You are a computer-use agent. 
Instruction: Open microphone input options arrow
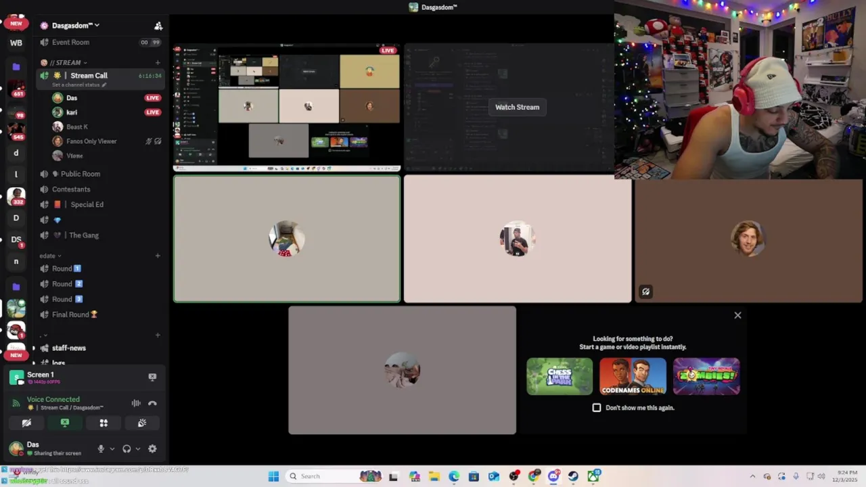[x=112, y=448]
